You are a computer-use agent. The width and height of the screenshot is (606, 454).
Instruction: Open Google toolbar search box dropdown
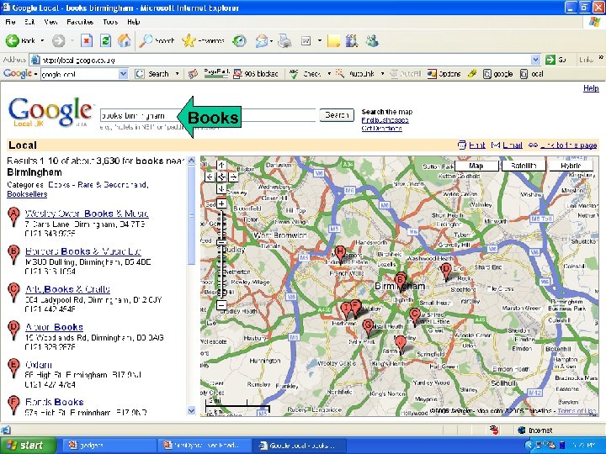tap(123, 74)
